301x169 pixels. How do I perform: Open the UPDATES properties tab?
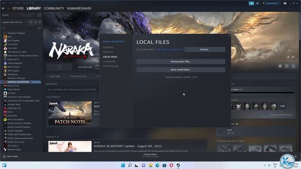(108, 52)
